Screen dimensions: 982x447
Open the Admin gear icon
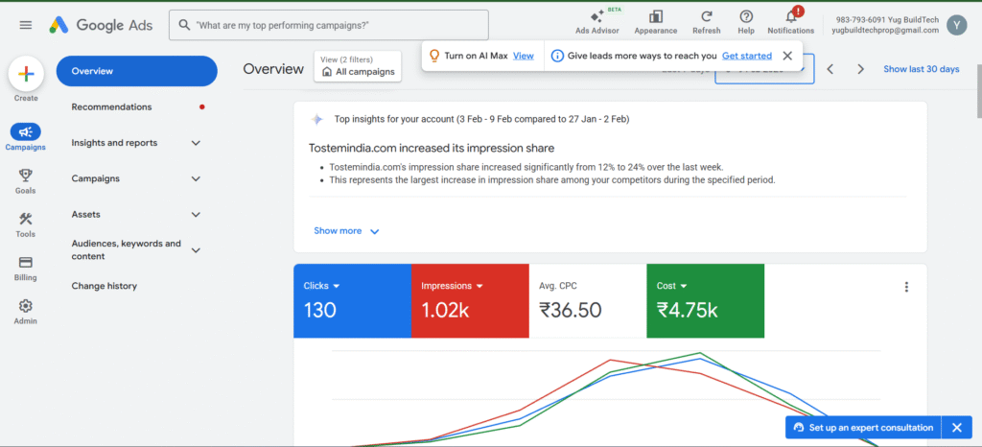26,307
